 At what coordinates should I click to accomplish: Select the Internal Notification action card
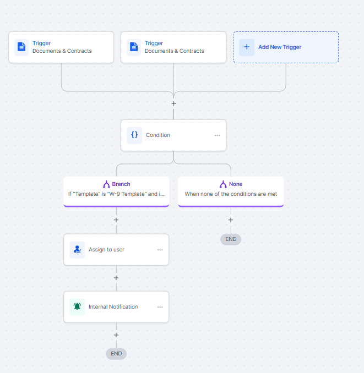coord(116,307)
